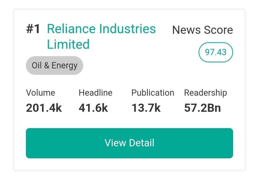
Task: Click the Publication metric label
Action: pos(153,93)
